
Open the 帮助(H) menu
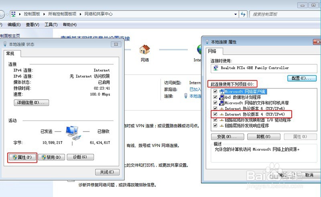click(x=69, y=25)
